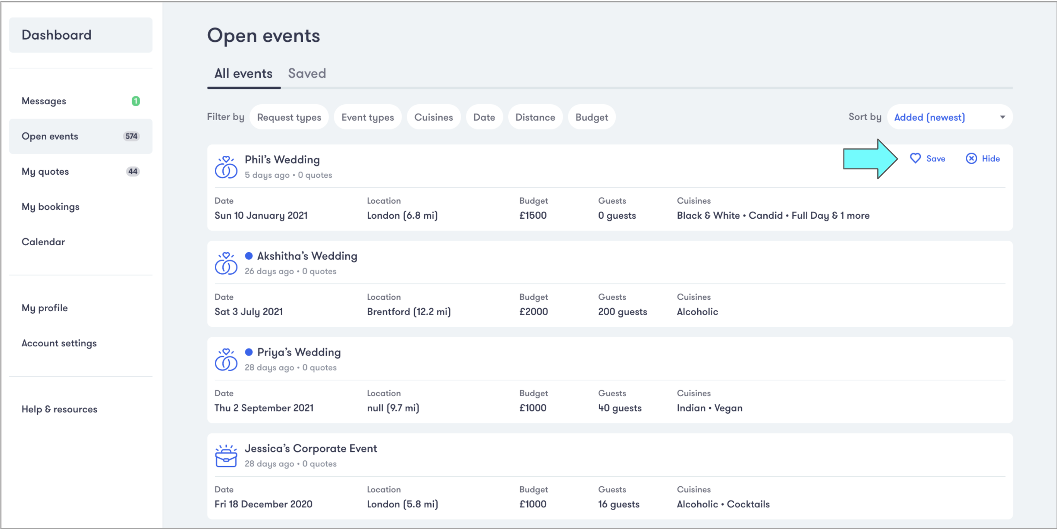
Task: Select the All events tab
Action: (244, 73)
